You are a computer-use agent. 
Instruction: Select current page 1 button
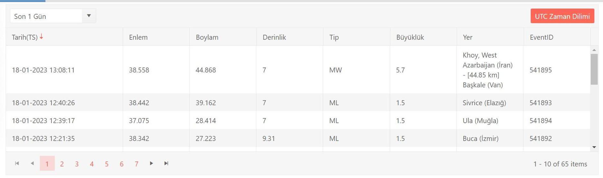(47, 164)
